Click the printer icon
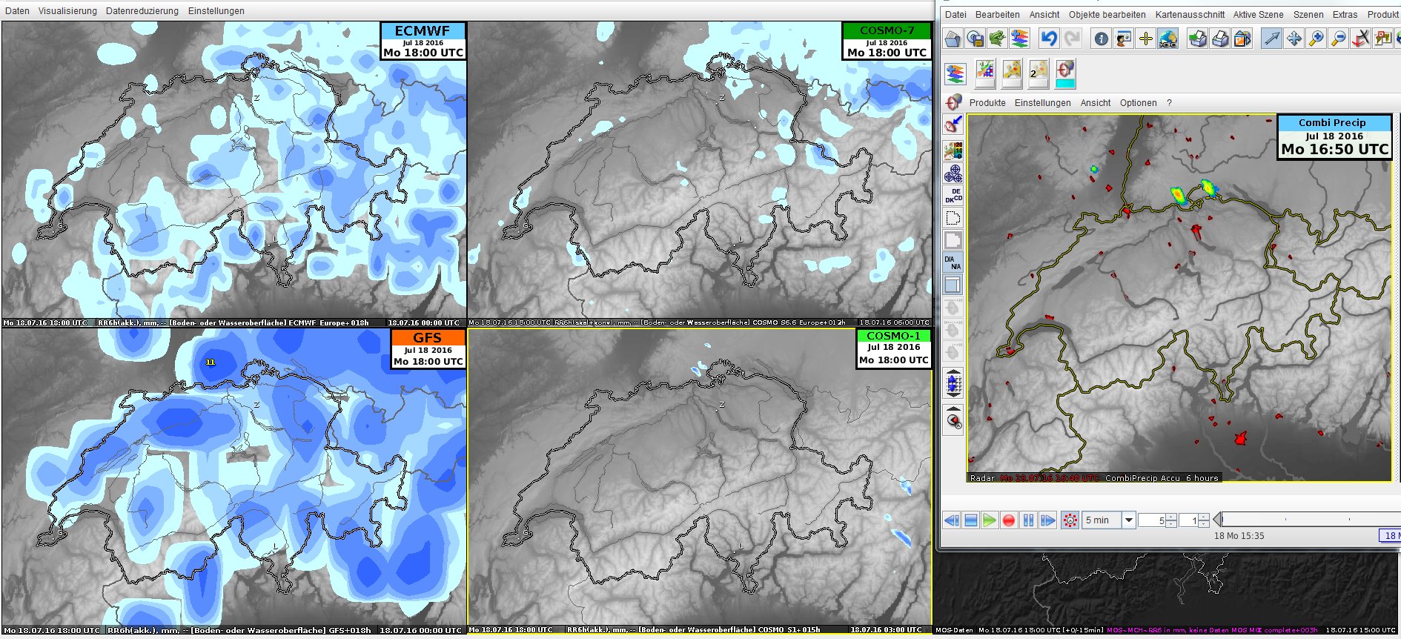The image size is (1401, 639). pos(1220,39)
